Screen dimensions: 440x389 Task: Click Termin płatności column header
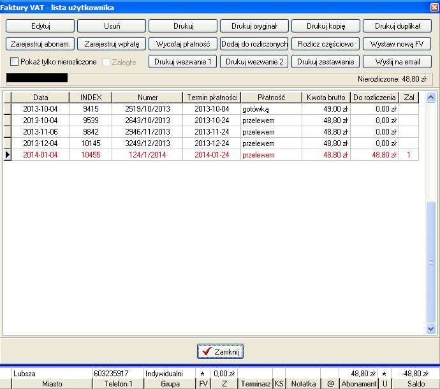pos(212,98)
